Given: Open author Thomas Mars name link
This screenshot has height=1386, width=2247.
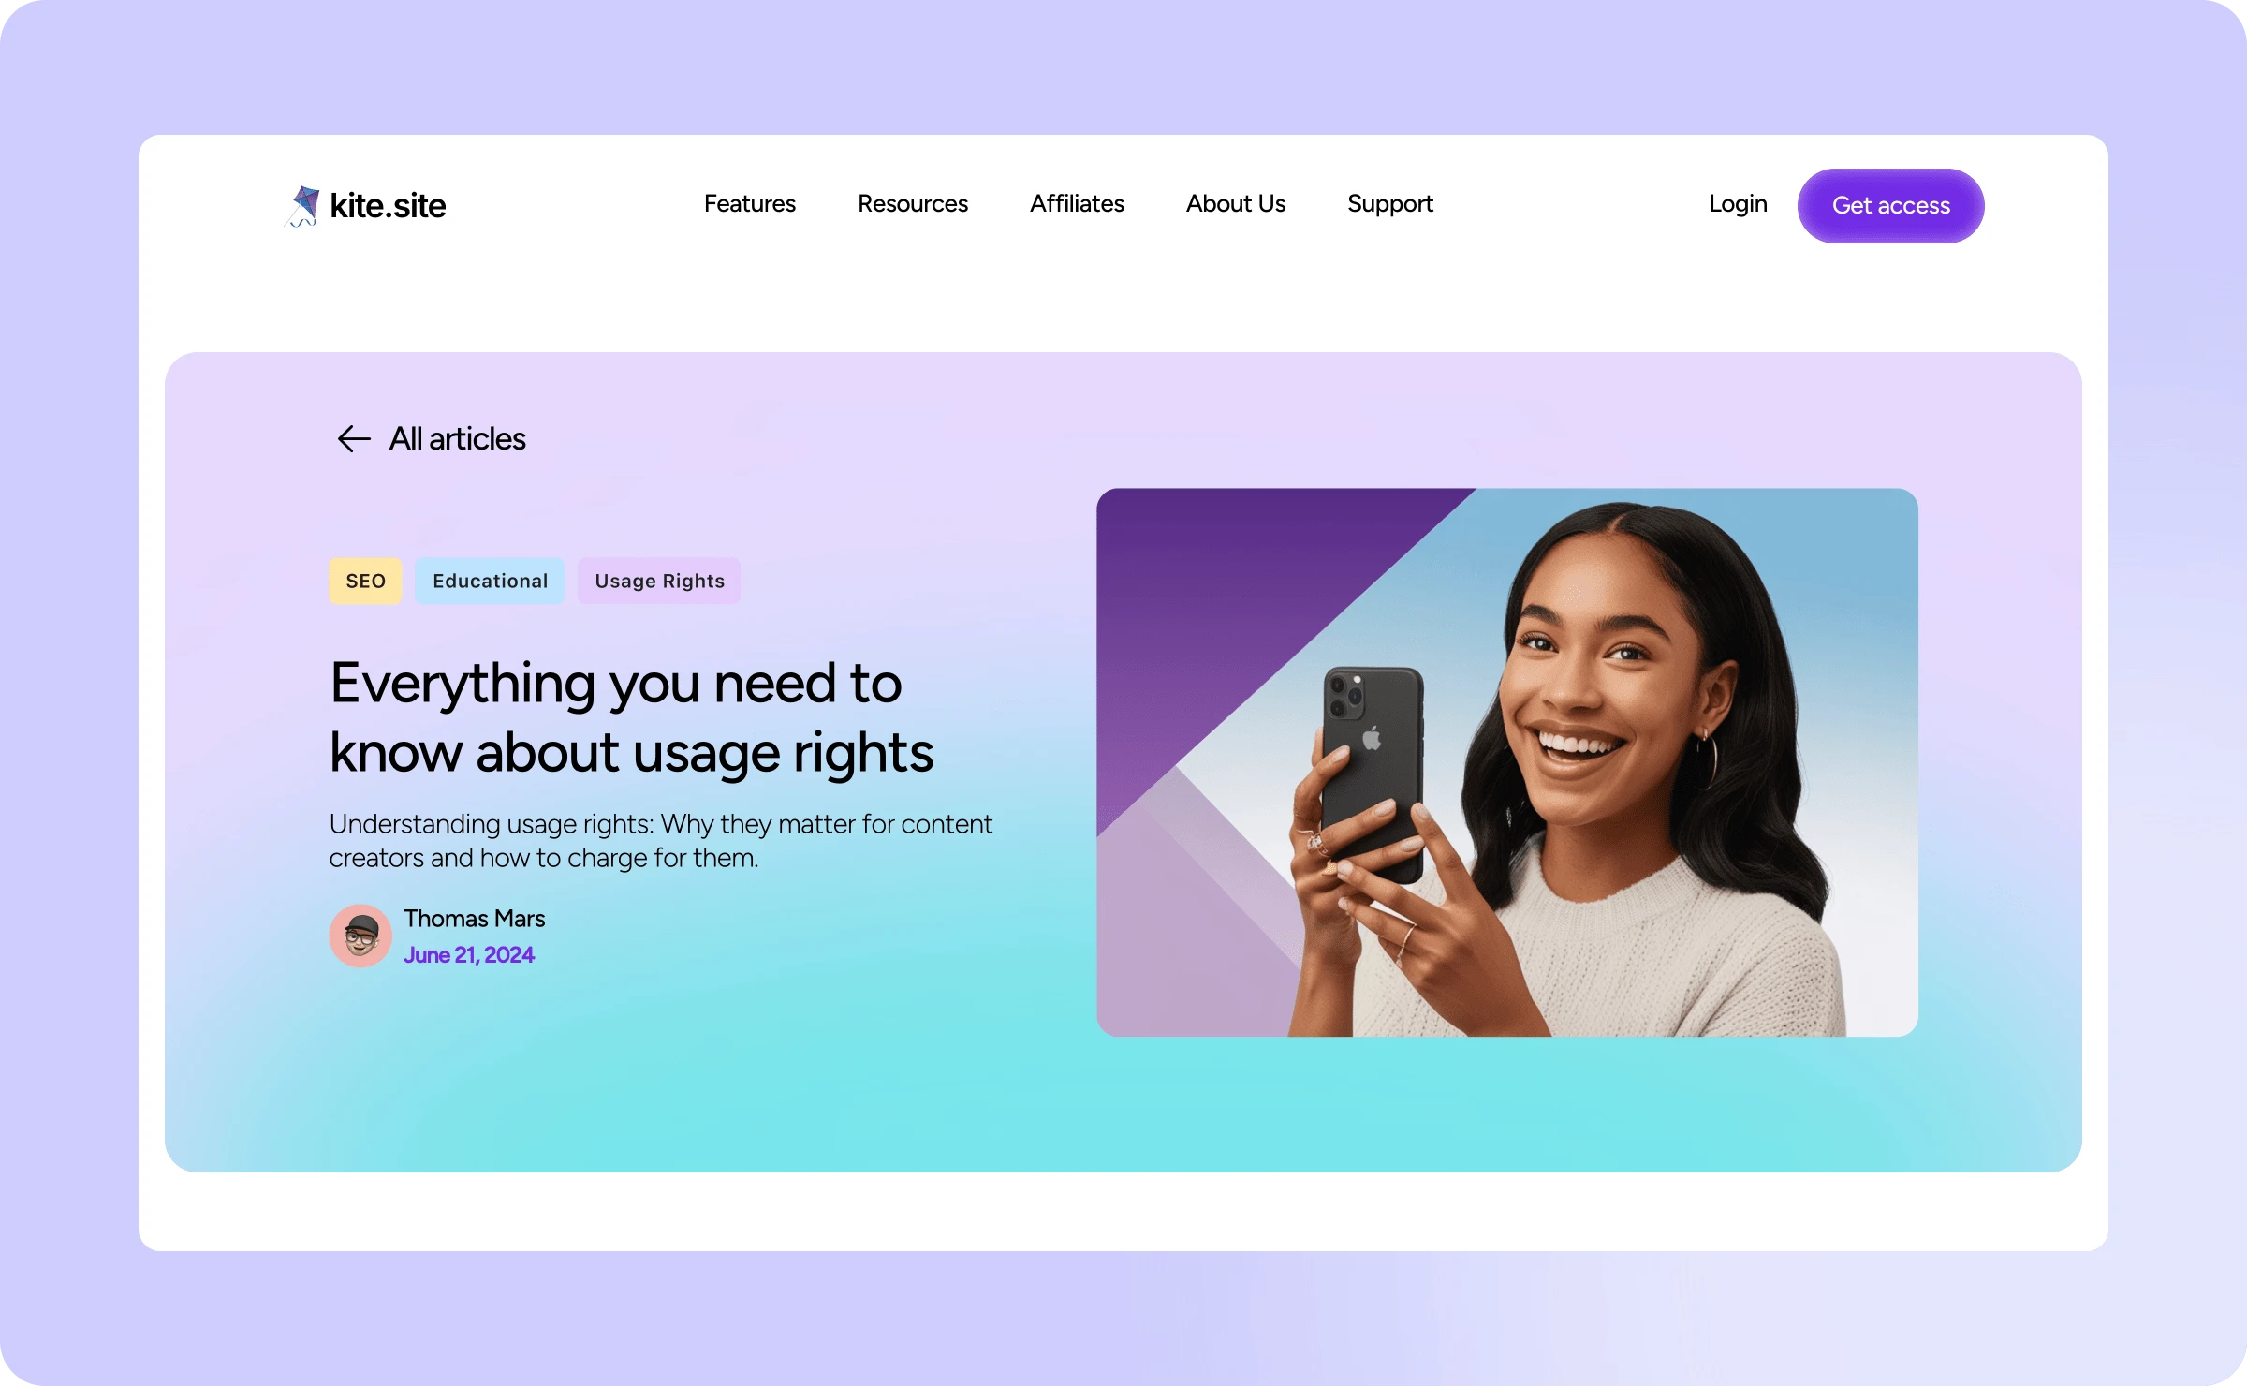Looking at the screenshot, I should coord(475,919).
